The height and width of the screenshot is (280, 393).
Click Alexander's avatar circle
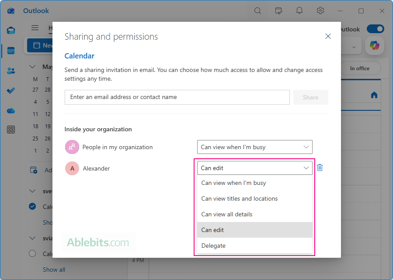72,168
